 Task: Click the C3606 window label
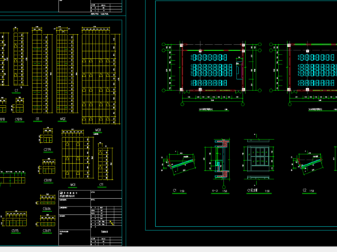(x=46, y=209)
